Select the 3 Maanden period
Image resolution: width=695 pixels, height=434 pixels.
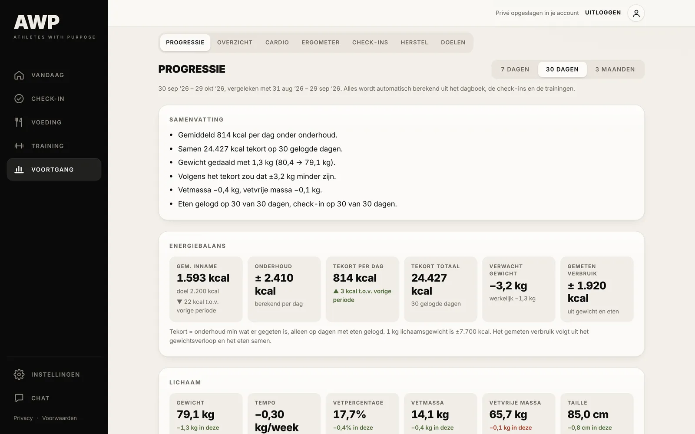615,69
